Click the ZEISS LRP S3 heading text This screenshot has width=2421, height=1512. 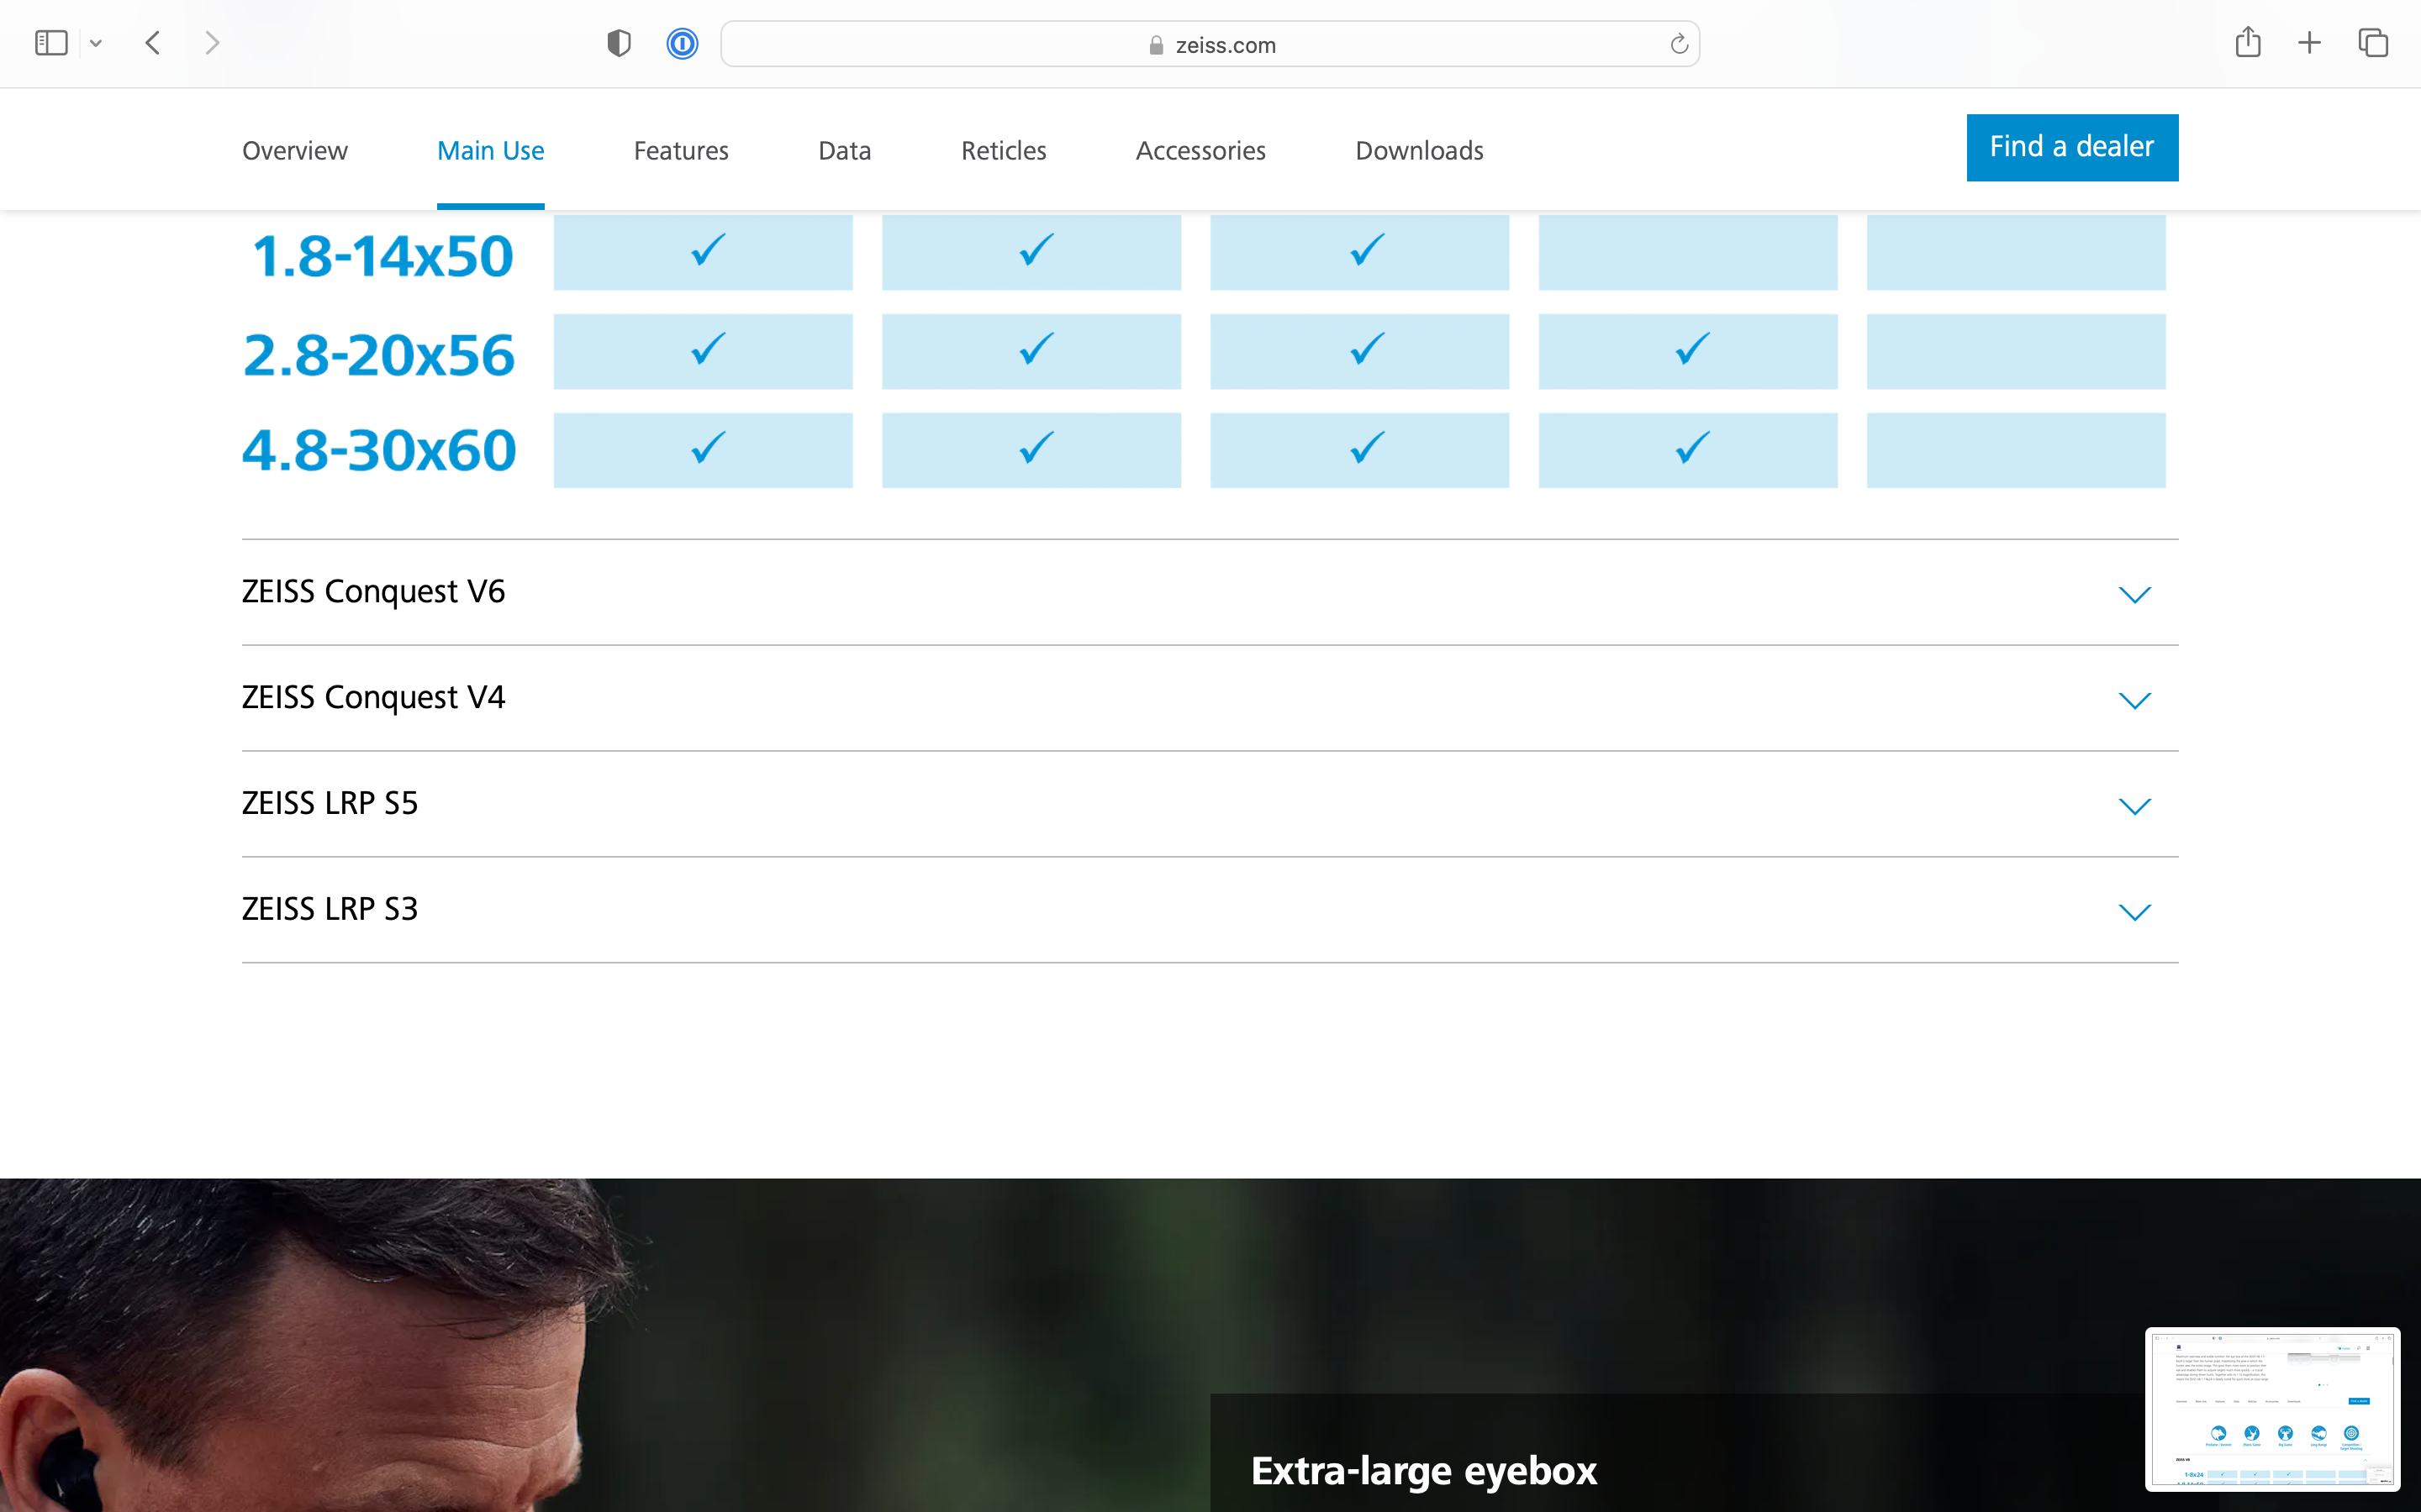(330, 909)
